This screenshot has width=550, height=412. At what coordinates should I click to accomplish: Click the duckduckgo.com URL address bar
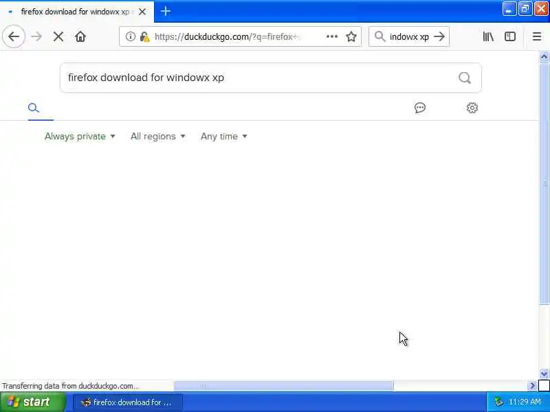click(x=239, y=36)
